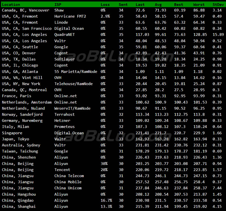226x211 pixels.
Task: Select Japan, Tokyo location
Action: tap(16, 139)
